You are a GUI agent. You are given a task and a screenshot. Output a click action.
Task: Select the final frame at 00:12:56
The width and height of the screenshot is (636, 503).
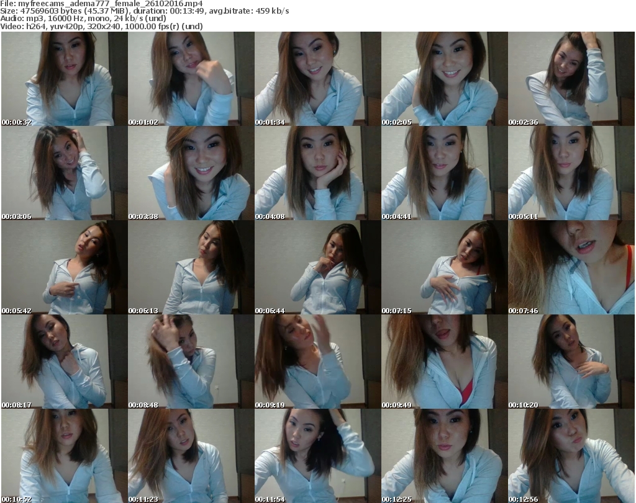[571, 456]
